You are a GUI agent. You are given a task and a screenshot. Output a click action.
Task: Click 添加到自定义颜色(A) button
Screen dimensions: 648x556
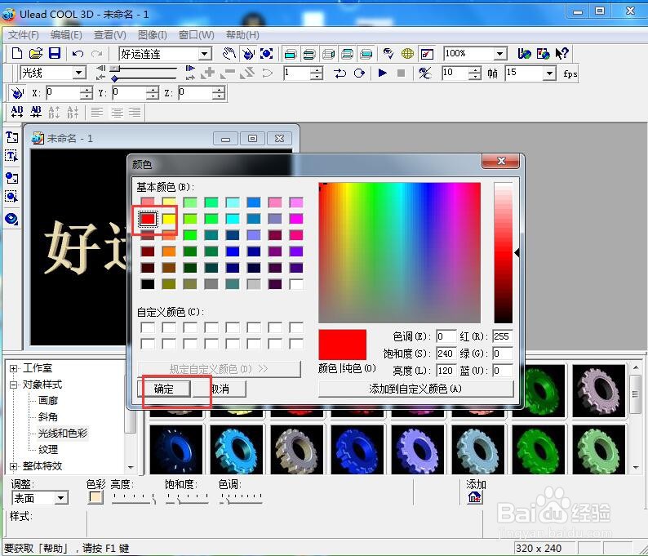tap(415, 389)
